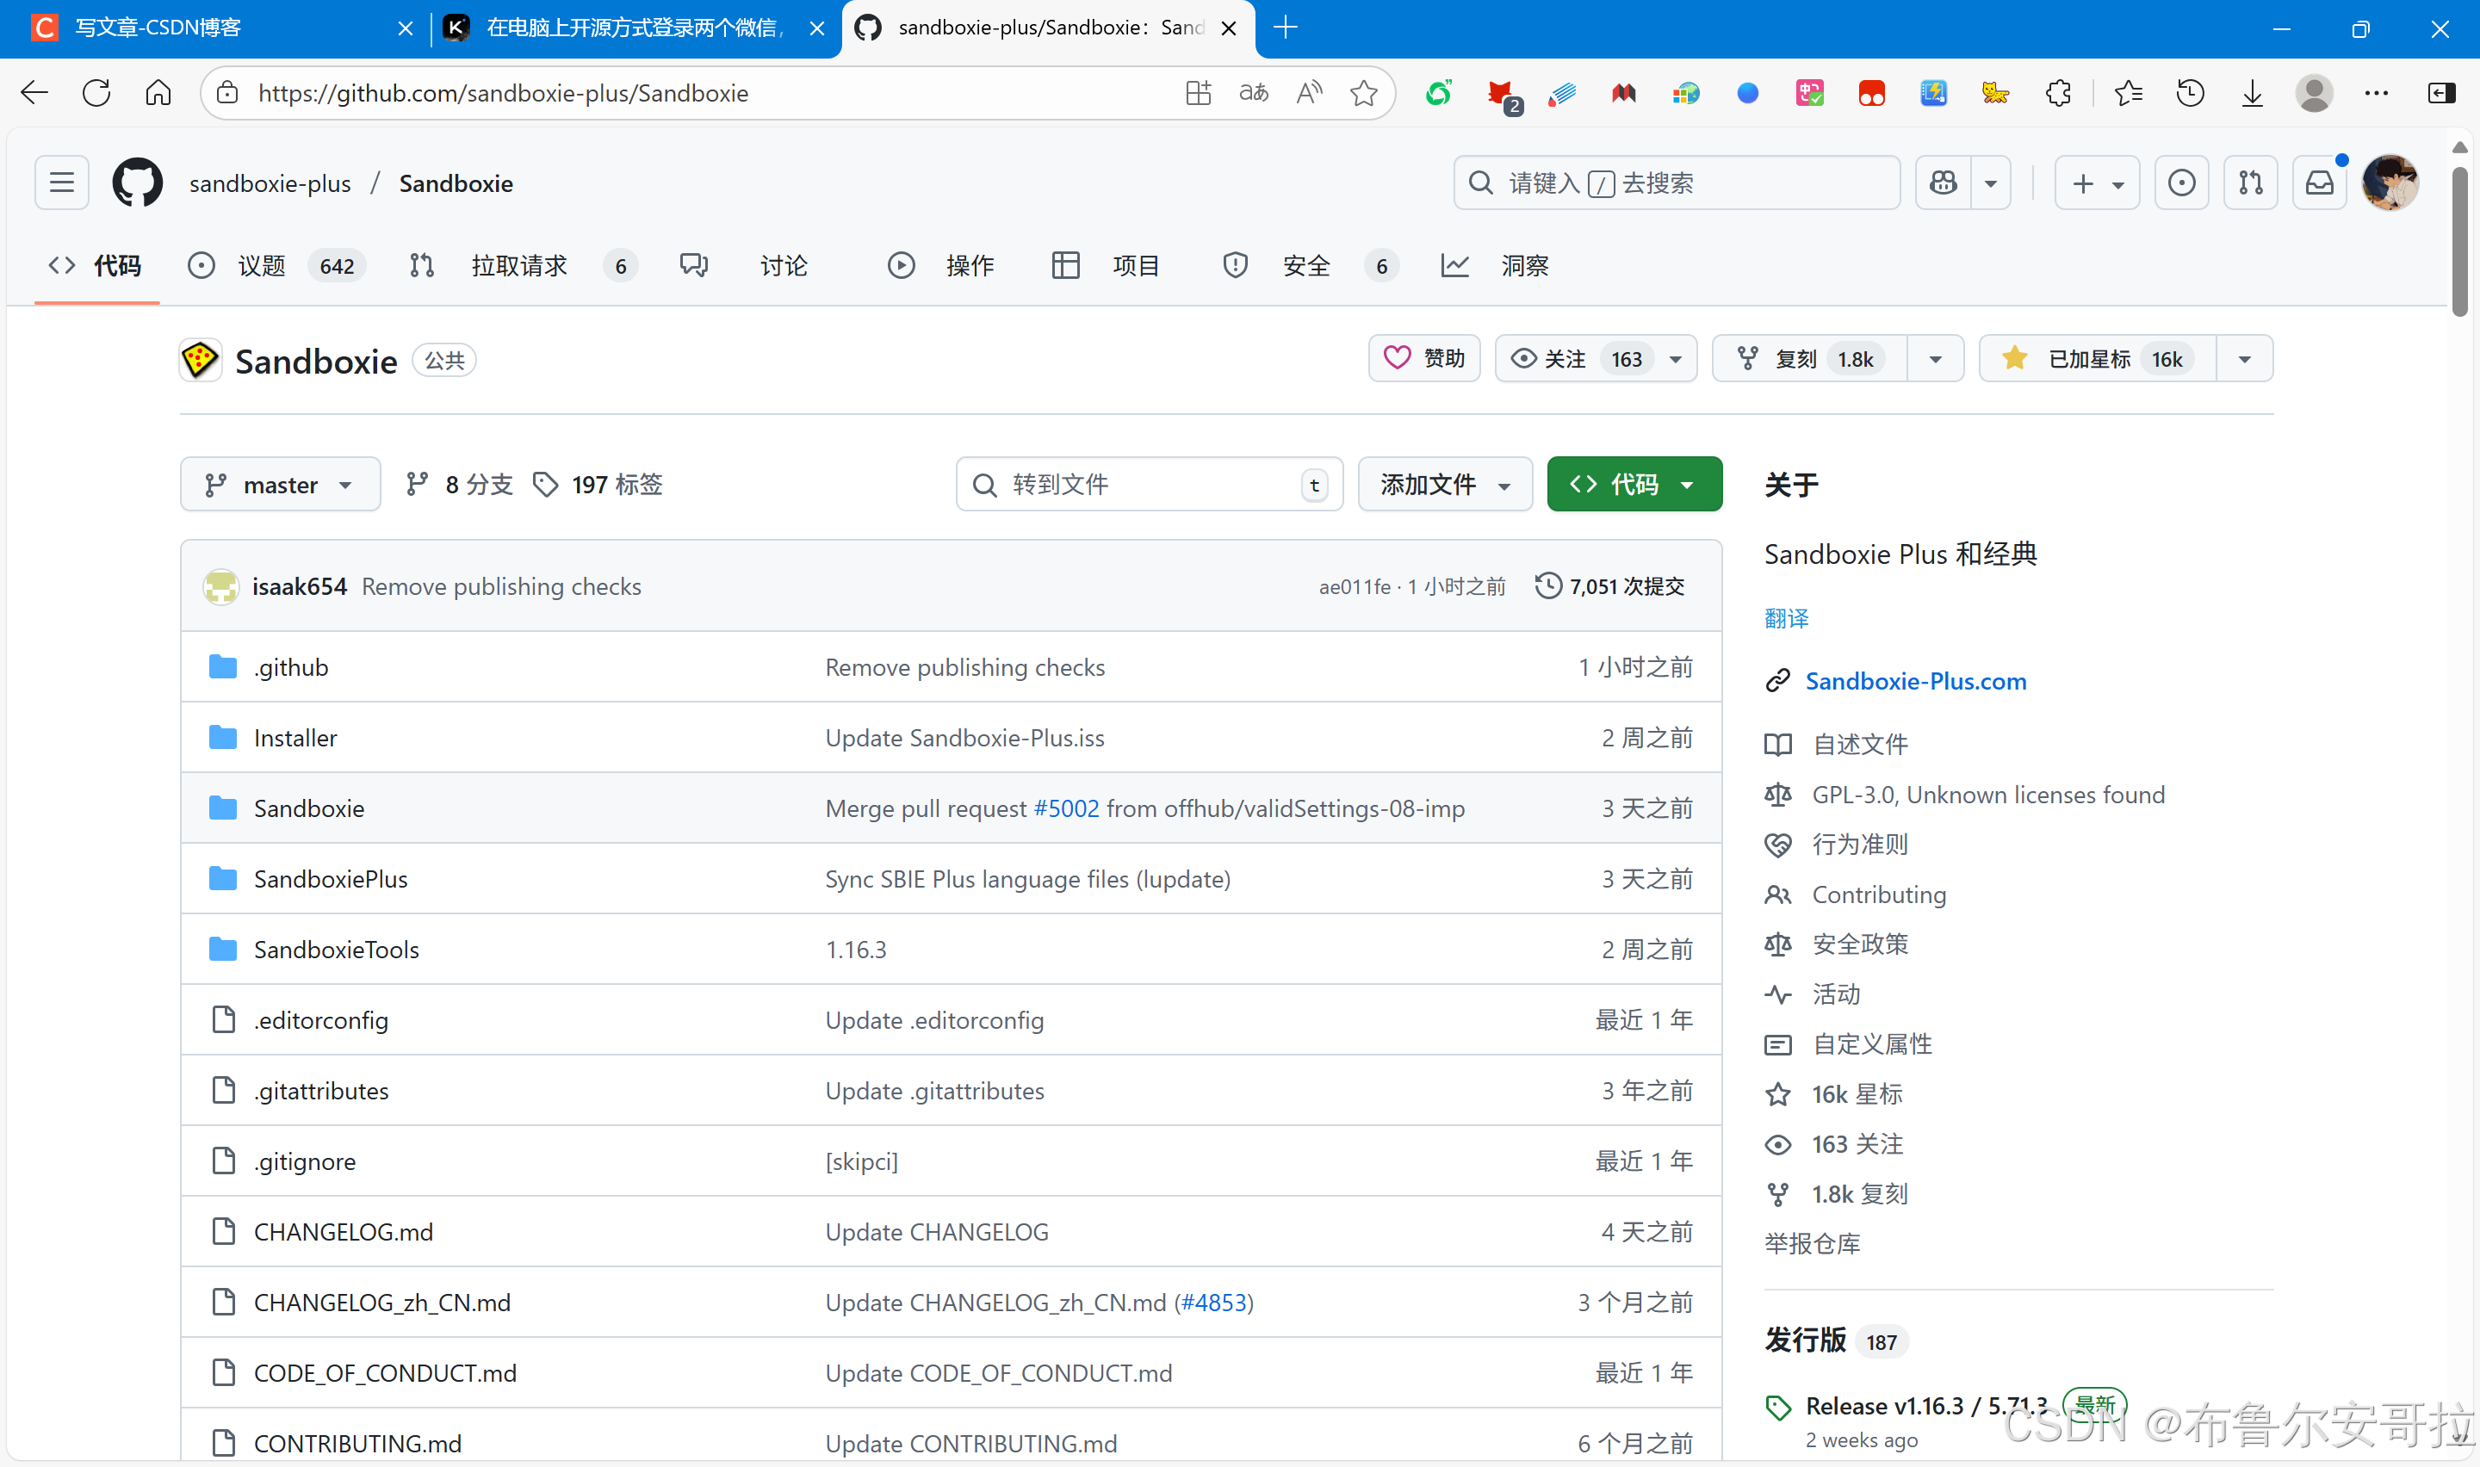Viewport: 2480px width, 1467px height.
Task: Open the Copilot menu beside the search box
Action: pos(1990,182)
